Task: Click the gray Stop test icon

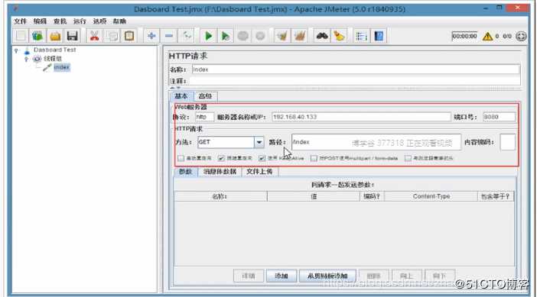Action: point(242,36)
